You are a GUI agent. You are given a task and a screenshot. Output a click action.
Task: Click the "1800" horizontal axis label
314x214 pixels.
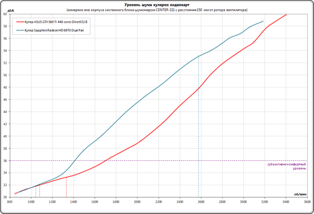pos(116,201)
